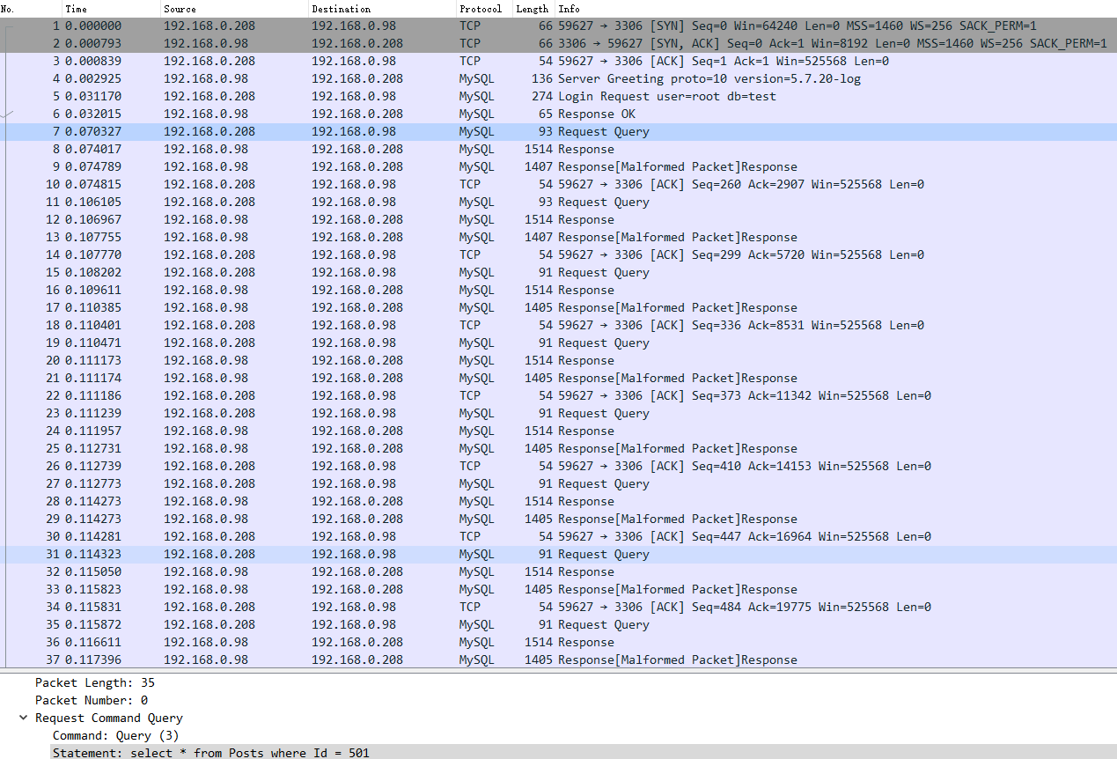Select packet 8 Response at time 0.074017
The height and width of the screenshot is (759, 1117).
558,149
